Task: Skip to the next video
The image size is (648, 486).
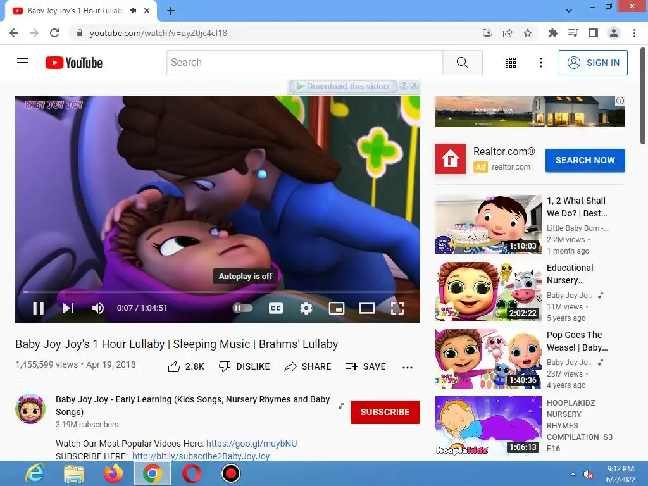Action: [x=68, y=308]
